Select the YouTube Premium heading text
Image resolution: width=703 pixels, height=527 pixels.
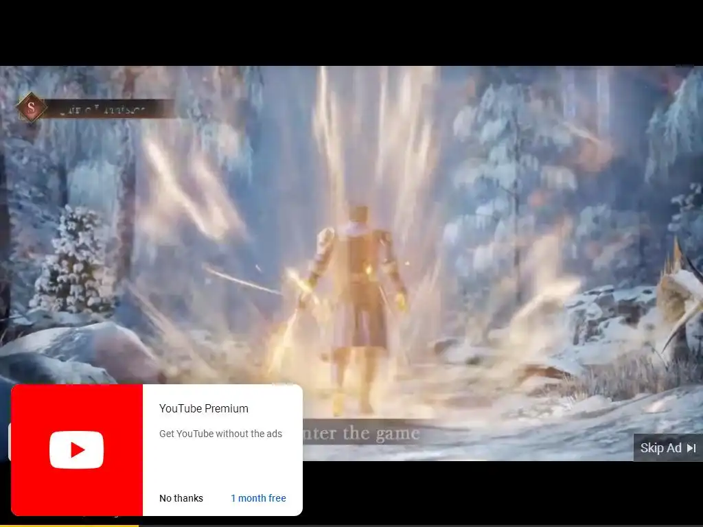203,408
